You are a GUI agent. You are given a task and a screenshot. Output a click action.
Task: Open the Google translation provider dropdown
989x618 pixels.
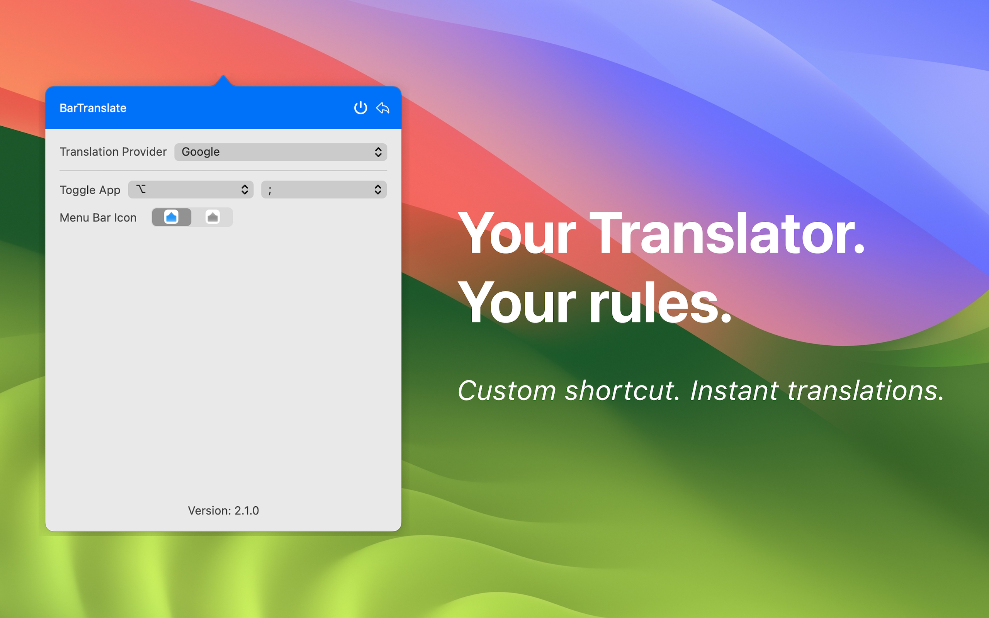pyautogui.click(x=280, y=152)
